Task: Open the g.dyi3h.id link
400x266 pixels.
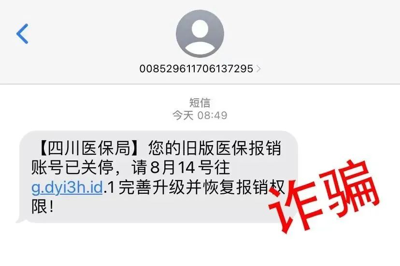Action: tap(67, 187)
